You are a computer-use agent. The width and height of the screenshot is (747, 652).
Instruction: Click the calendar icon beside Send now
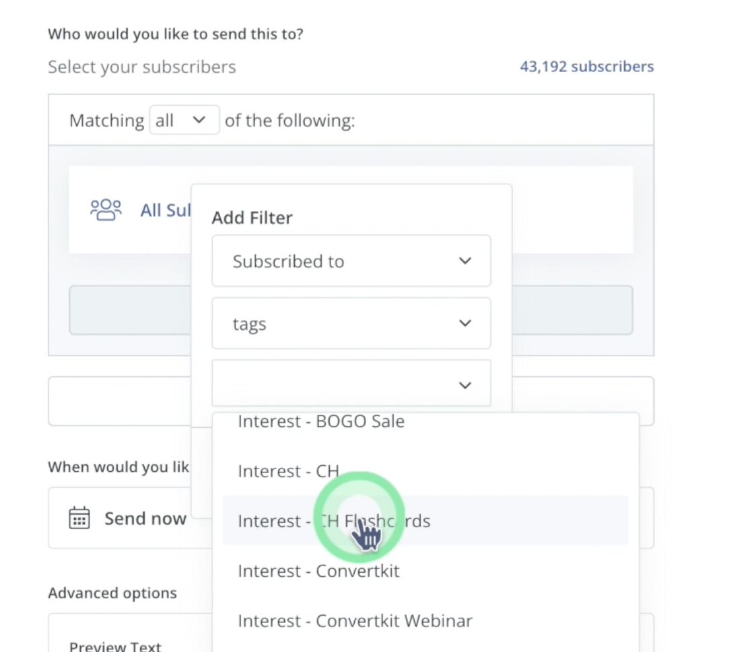[x=79, y=518]
